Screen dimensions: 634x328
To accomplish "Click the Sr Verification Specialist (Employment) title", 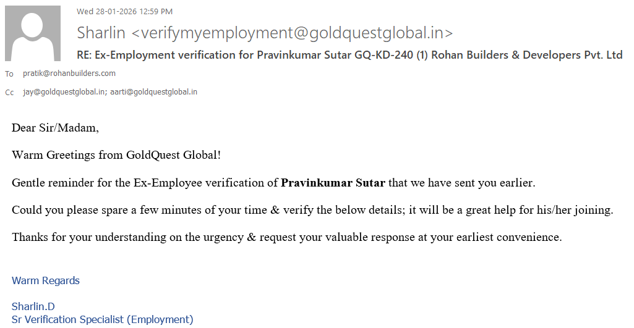I will [x=103, y=319].
